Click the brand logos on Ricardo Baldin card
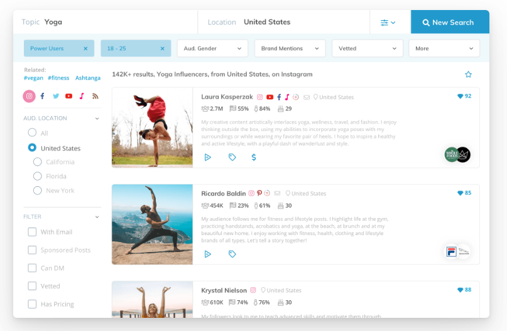Screen dimensions: 507x331 click(458, 251)
